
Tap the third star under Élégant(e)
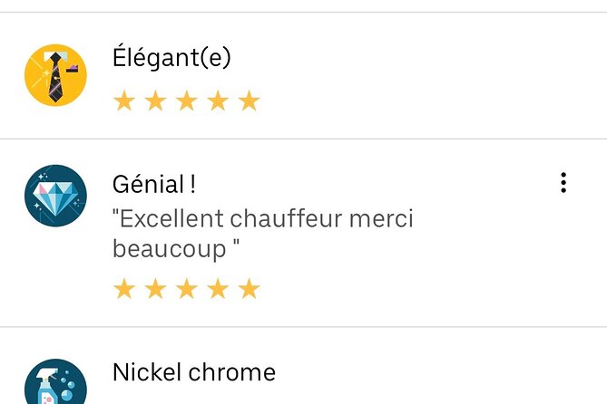186,101
